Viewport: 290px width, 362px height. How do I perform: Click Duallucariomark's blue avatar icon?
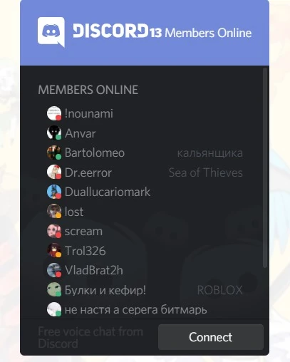click(54, 192)
